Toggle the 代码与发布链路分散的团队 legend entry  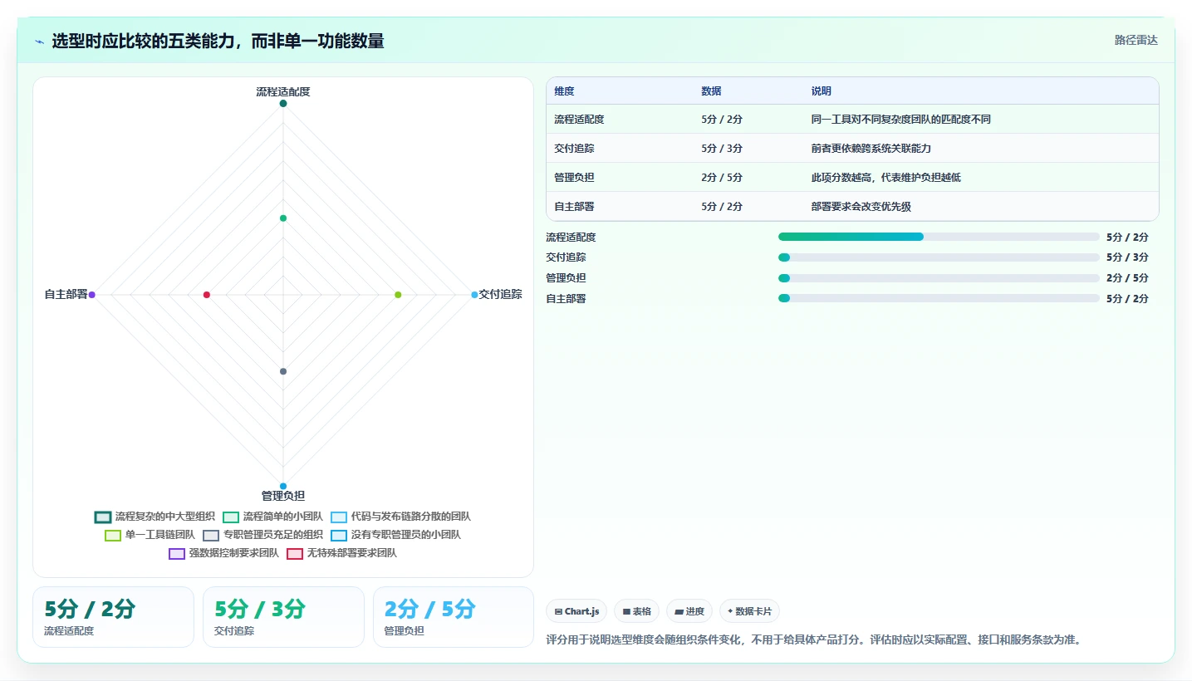[x=400, y=517]
